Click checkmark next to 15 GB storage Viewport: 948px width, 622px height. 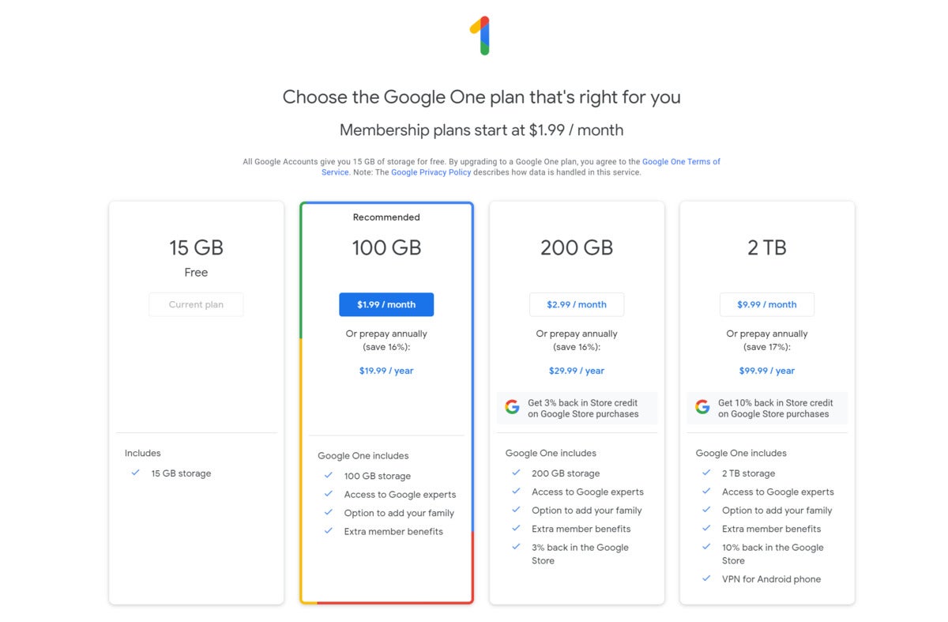(x=135, y=473)
